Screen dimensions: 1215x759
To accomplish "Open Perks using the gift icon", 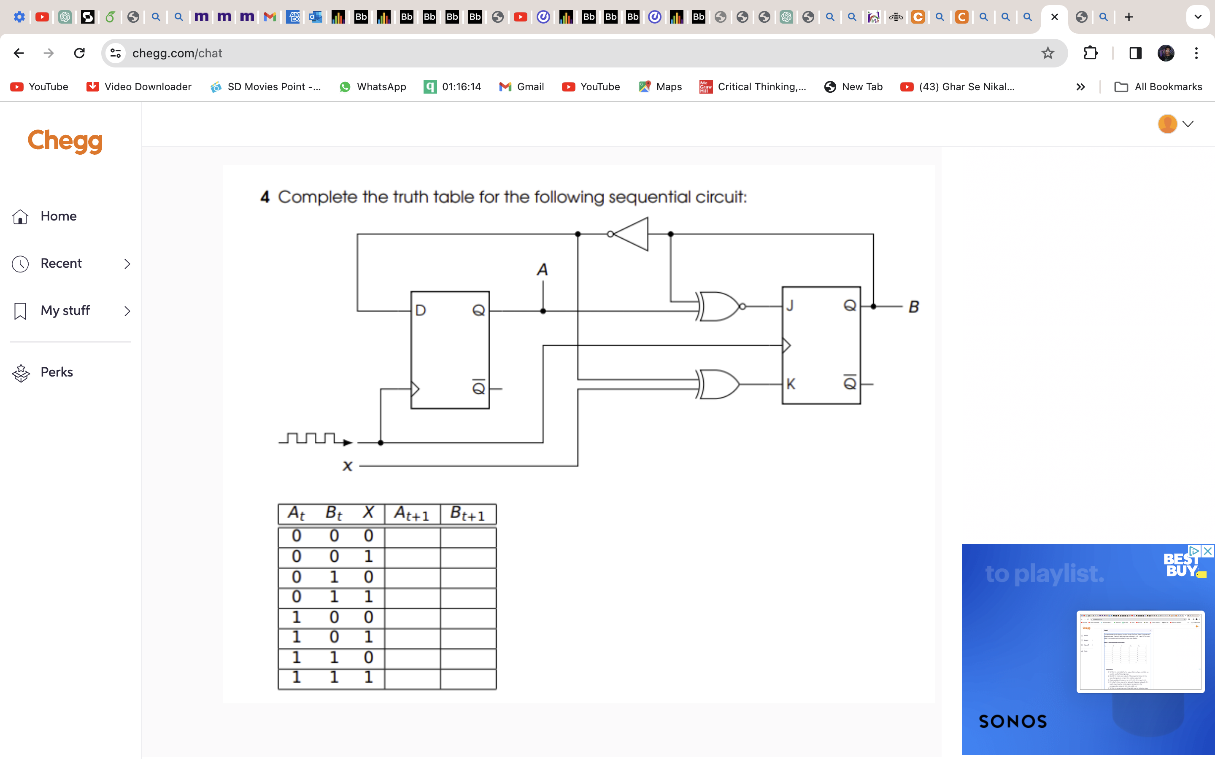I will click(20, 371).
